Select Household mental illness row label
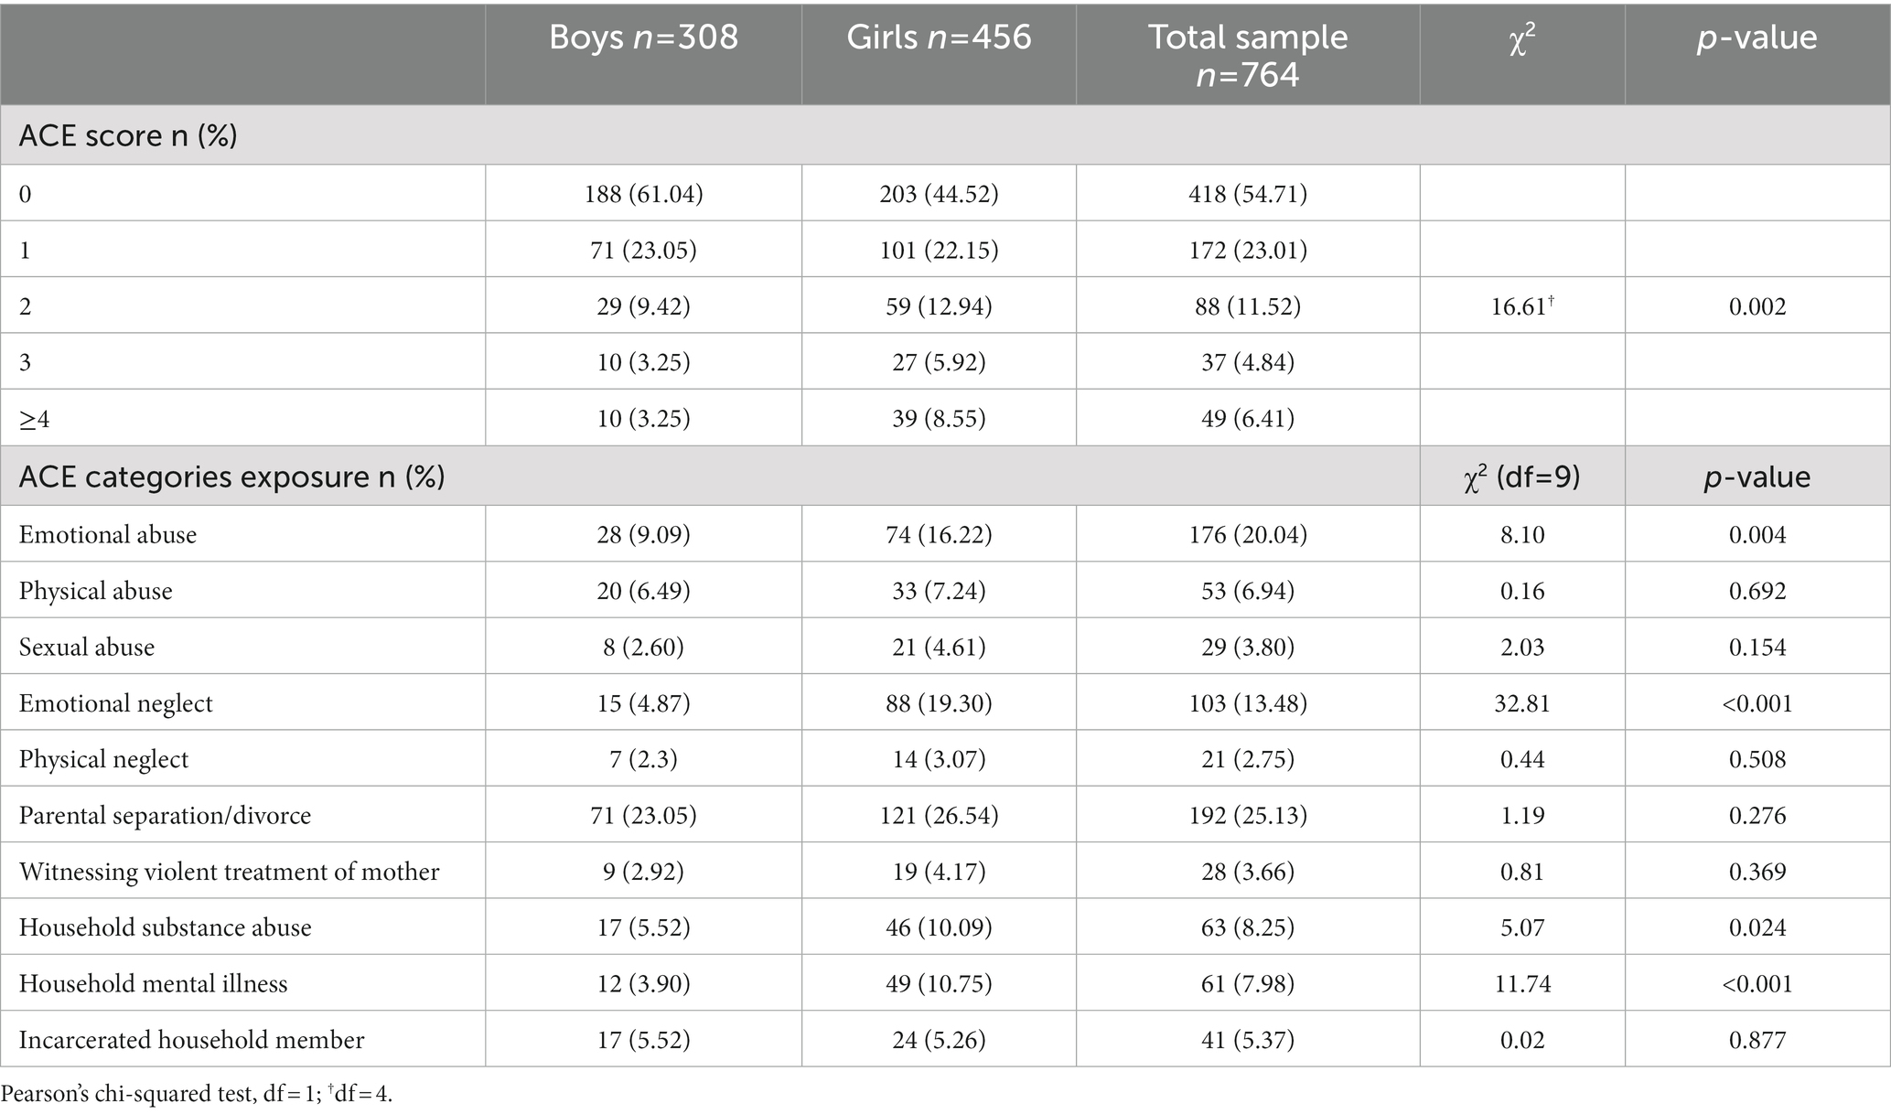 153,984
